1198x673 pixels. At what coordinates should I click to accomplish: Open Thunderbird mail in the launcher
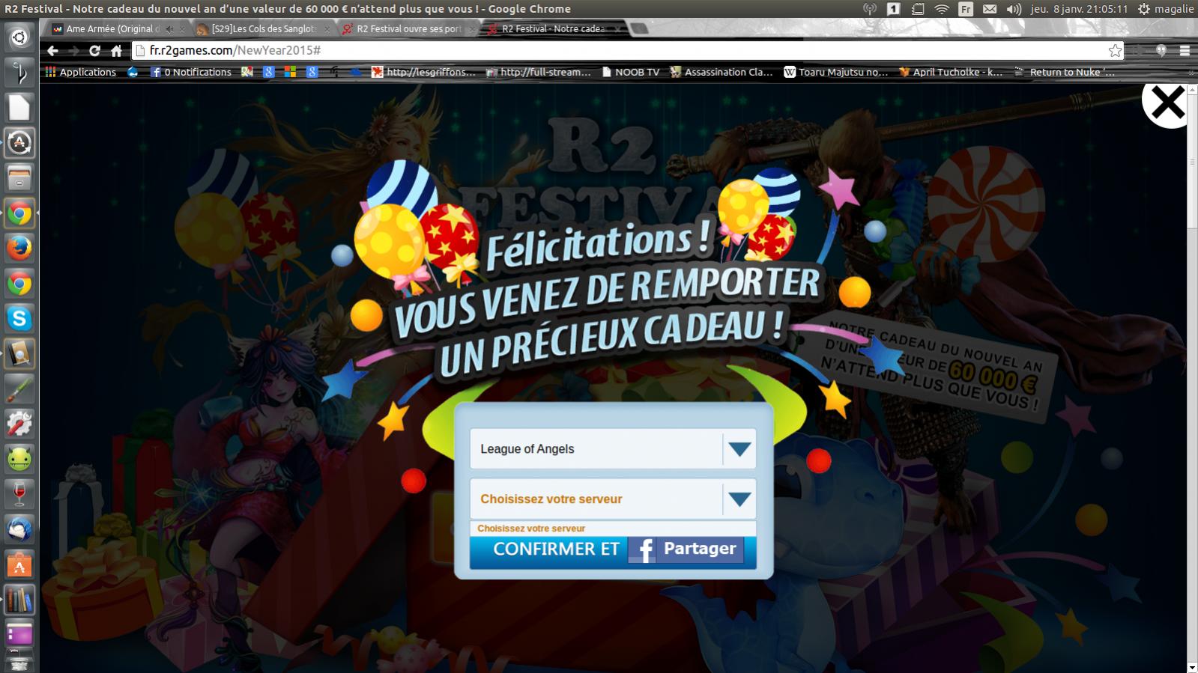[19, 530]
